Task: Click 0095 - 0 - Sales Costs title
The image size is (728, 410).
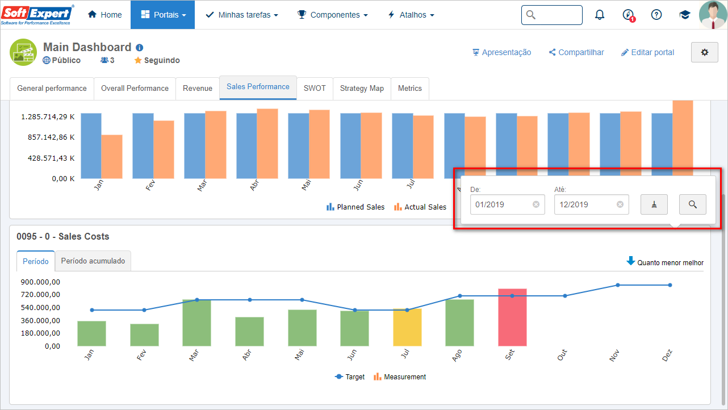Action: [63, 236]
